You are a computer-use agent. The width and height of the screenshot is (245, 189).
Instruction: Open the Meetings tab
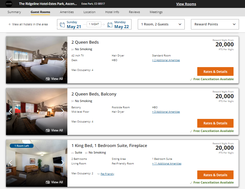coord(156,12)
